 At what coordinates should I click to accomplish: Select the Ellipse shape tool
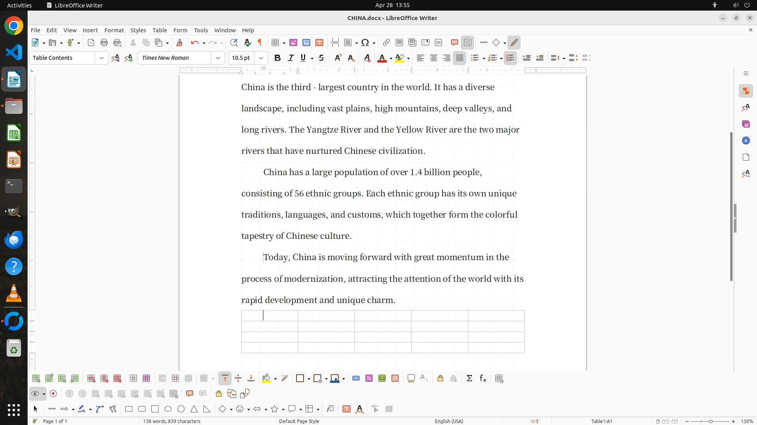pos(168,409)
